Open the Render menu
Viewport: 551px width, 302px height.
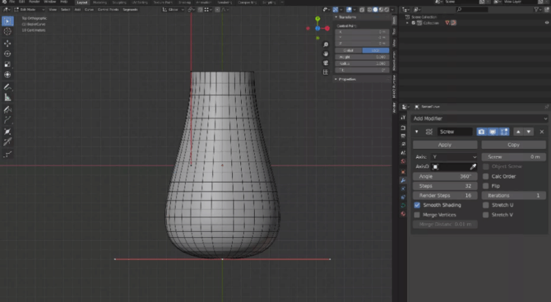(34, 2)
